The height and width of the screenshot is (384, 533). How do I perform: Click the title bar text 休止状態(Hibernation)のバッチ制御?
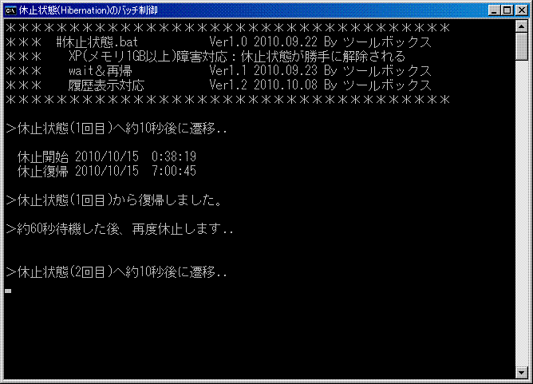point(88,10)
